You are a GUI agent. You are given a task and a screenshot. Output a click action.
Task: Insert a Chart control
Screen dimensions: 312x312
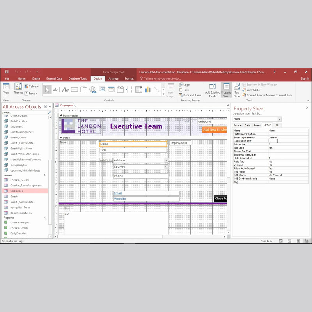(148, 90)
